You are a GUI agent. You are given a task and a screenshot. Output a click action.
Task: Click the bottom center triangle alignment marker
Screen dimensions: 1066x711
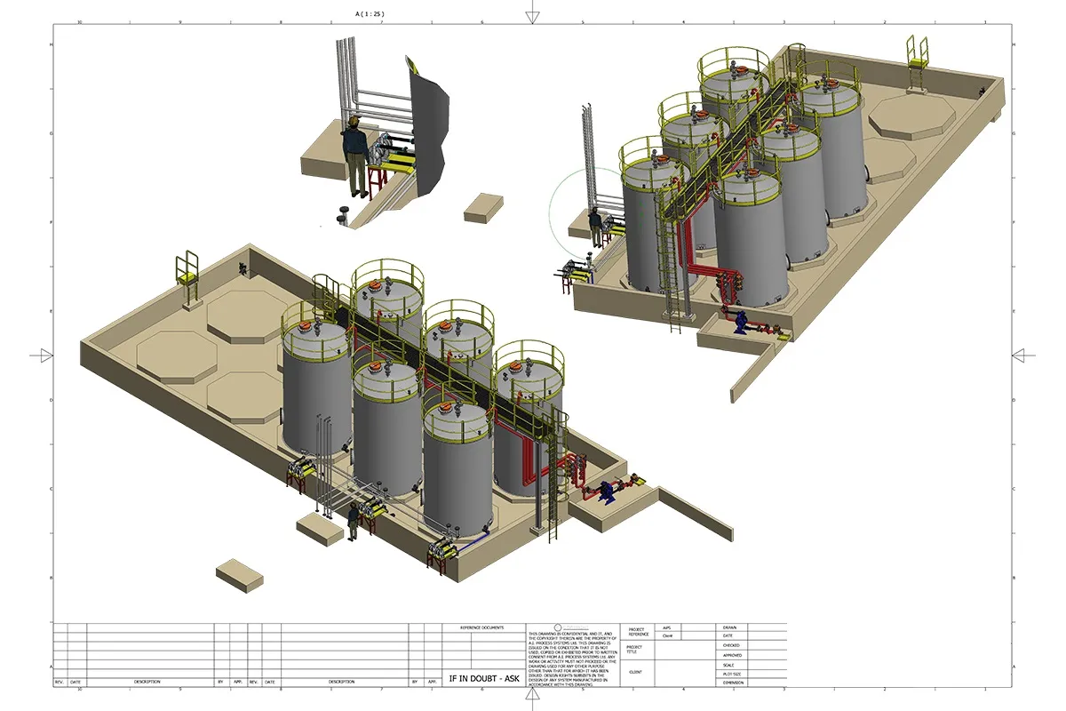tap(533, 697)
